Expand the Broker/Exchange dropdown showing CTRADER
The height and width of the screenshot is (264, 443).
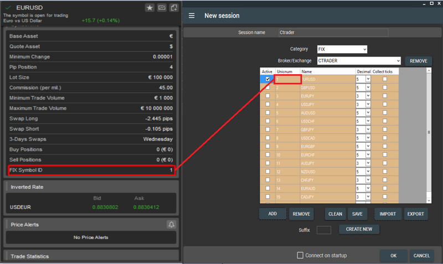point(359,61)
